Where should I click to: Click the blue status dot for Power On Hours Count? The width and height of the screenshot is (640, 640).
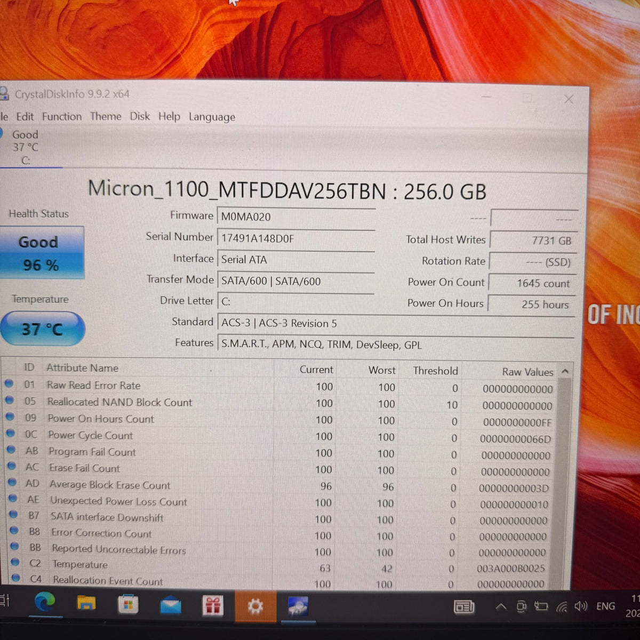click(x=10, y=416)
